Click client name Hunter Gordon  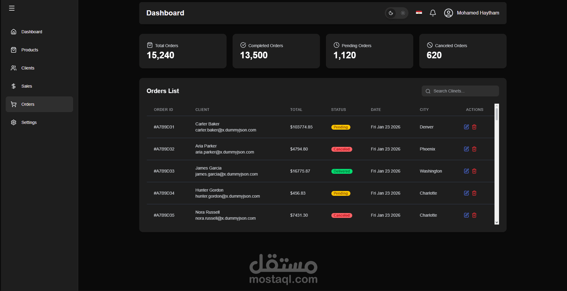coord(209,190)
